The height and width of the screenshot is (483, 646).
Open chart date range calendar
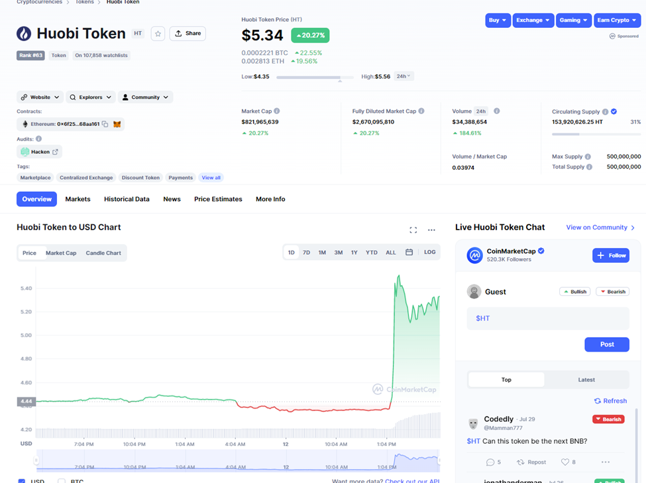click(x=409, y=252)
